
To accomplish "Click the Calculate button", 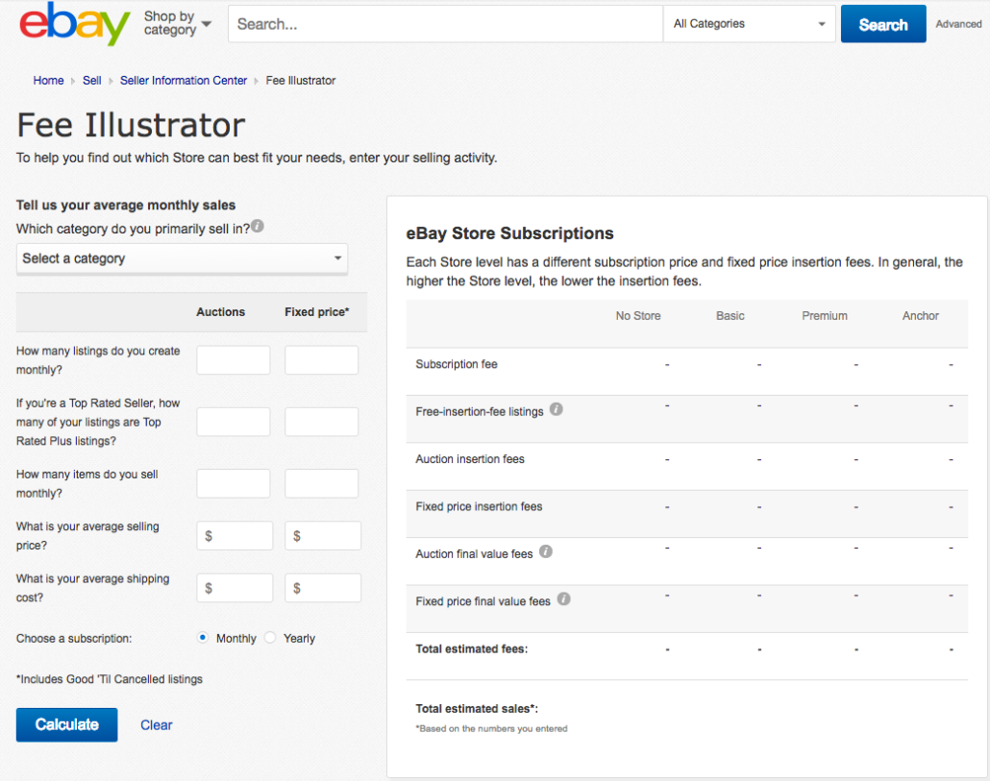I will click(x=67, y=725).
